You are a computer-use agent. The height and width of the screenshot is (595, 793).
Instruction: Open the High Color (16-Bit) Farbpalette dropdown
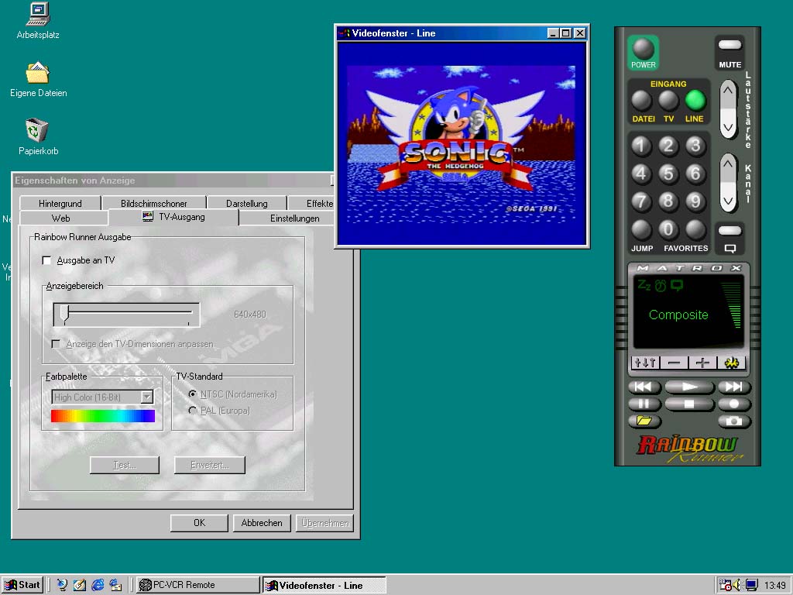(x=146, y=397)
